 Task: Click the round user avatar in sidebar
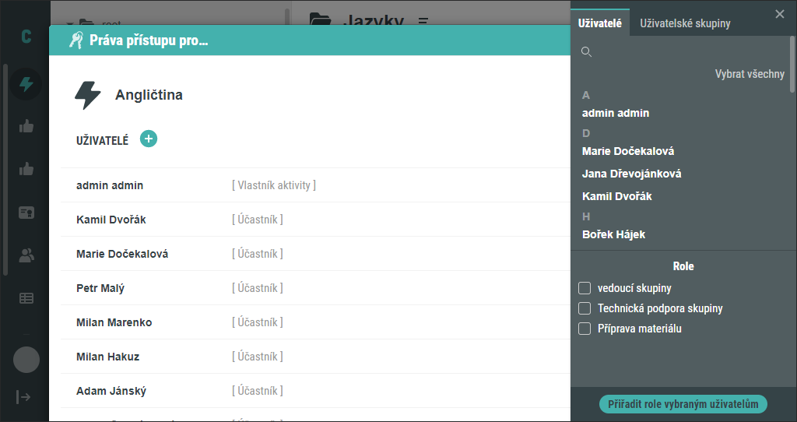click(x=26, y=360)
